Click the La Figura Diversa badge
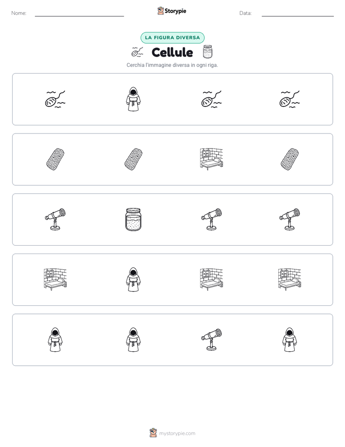The width and height of the screenshot is (345, 447). point(172,38)
